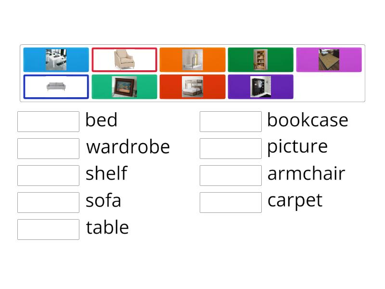Click the answer box for "table"
Screen dimensions: 385x289
tap(48, 229)
